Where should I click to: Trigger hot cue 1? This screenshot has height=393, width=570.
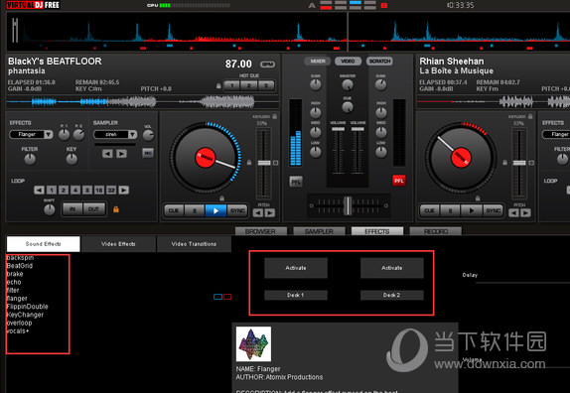pos(232,85)
